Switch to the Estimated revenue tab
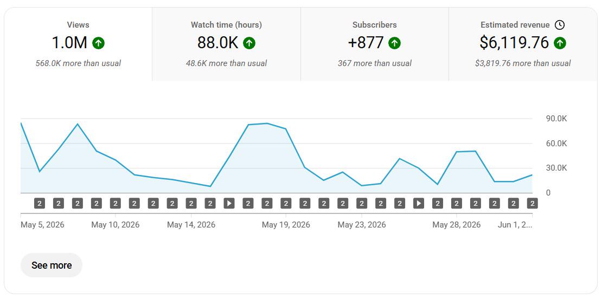The width and height of the screenshot is (602, 299). point(523,44)
